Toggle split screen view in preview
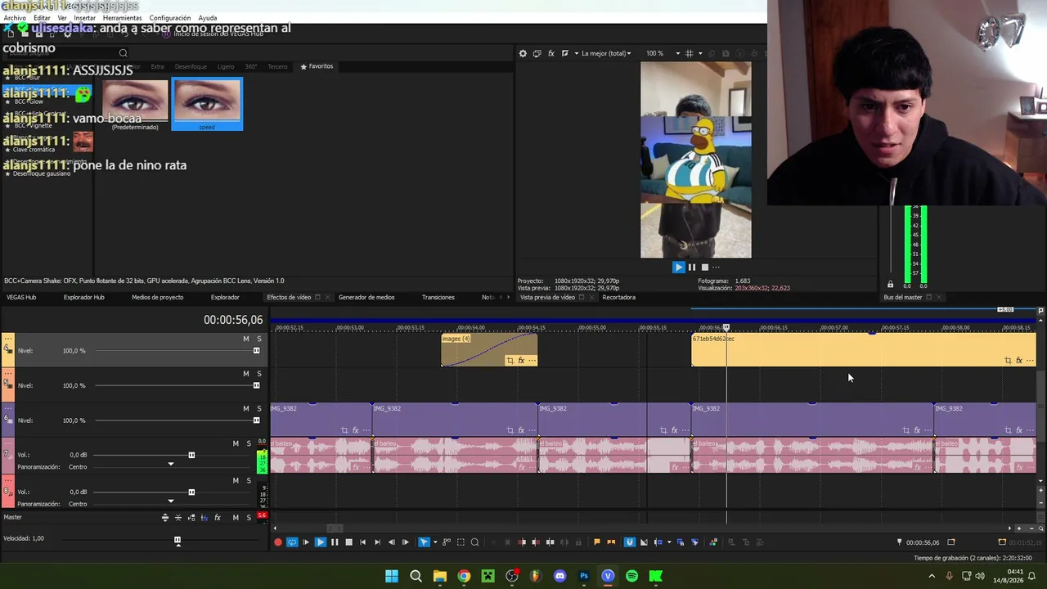Image resolution: width=1047 pixels, height=589 pixels. tap(564, 53)
